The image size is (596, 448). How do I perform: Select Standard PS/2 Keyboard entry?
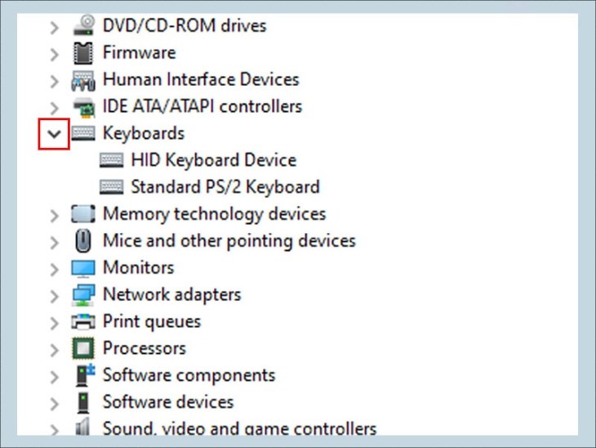point(225,187)
